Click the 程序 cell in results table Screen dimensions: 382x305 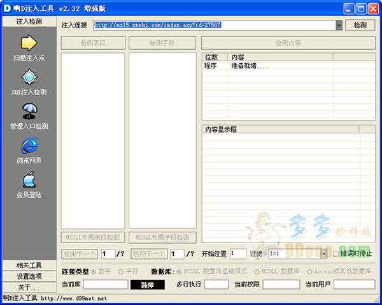pyautogui.click(x=211, y=66)
